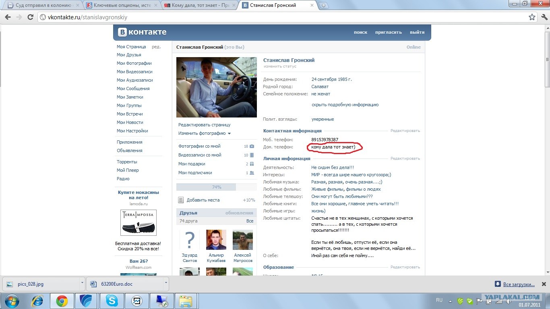This screenshot has height=309, width=550.
Task: Click the profile photo
Action: [x=217, y=87]
